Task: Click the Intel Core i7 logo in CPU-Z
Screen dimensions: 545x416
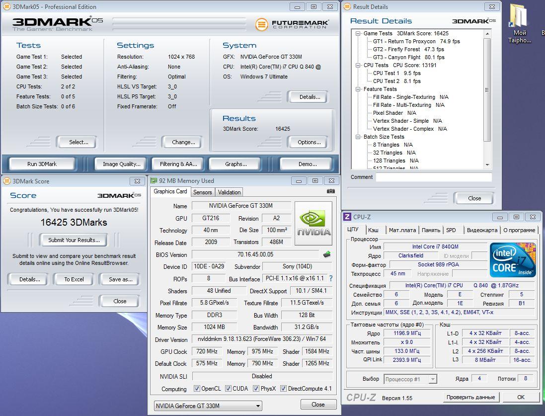Action: [513, 260]
